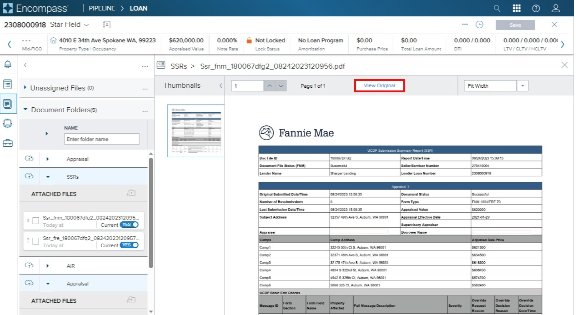Toggle Current YES for the Ssr_fre file
This screenshot has height=315, width=577.
pyautogui.click(x=129, y=245)
